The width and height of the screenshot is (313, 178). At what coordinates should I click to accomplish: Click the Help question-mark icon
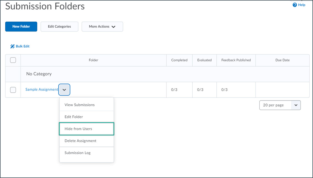pyautogui.click(x=295, y=5)
